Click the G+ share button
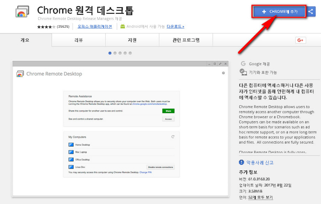The height and width of the screenshot is (204, 321). tap(300, 40)
